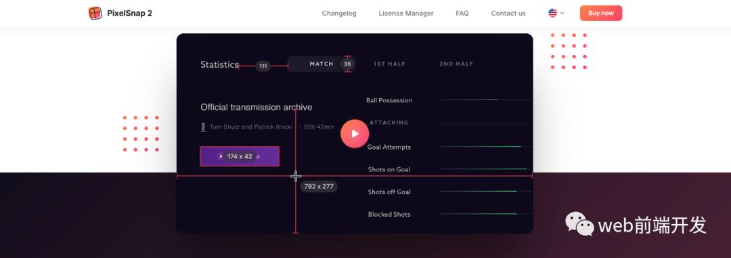This screenshot has width=731, height=258.
Task: Click the audio commentary icon beside Tom Shulz
Action: (203, 127)
